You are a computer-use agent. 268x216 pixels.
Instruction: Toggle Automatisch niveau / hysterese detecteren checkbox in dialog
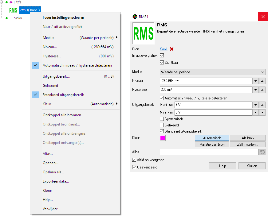(162, 98)
